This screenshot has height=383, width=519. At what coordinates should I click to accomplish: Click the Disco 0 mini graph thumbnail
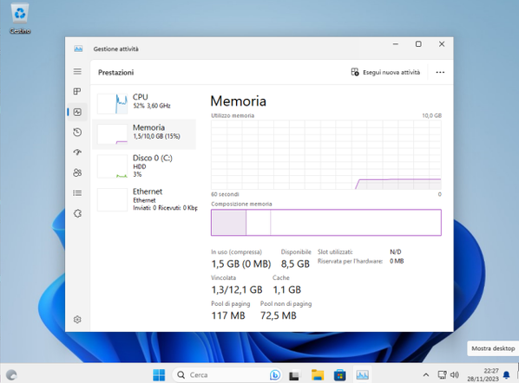pos(112,166)
